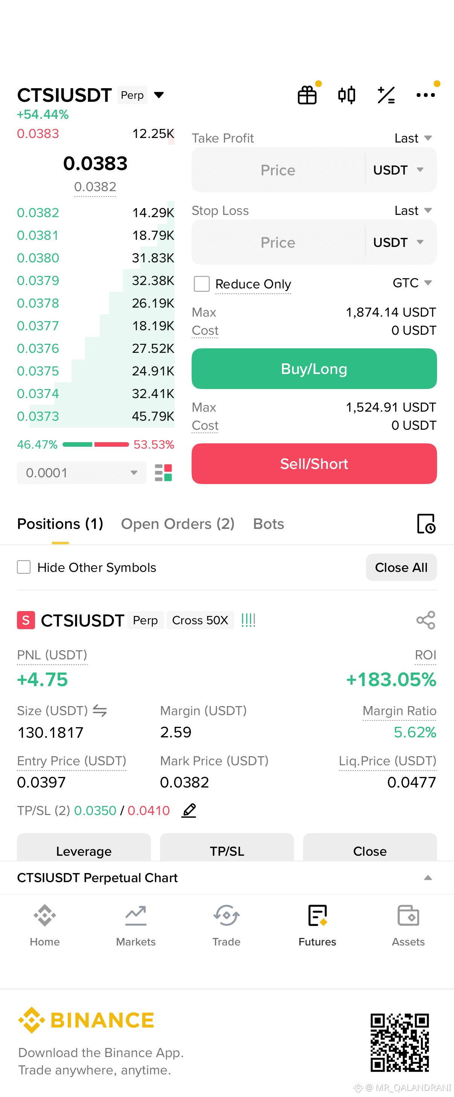Tap the Close All button
Screen dimensions: 454x1097
tap(401, 567)
